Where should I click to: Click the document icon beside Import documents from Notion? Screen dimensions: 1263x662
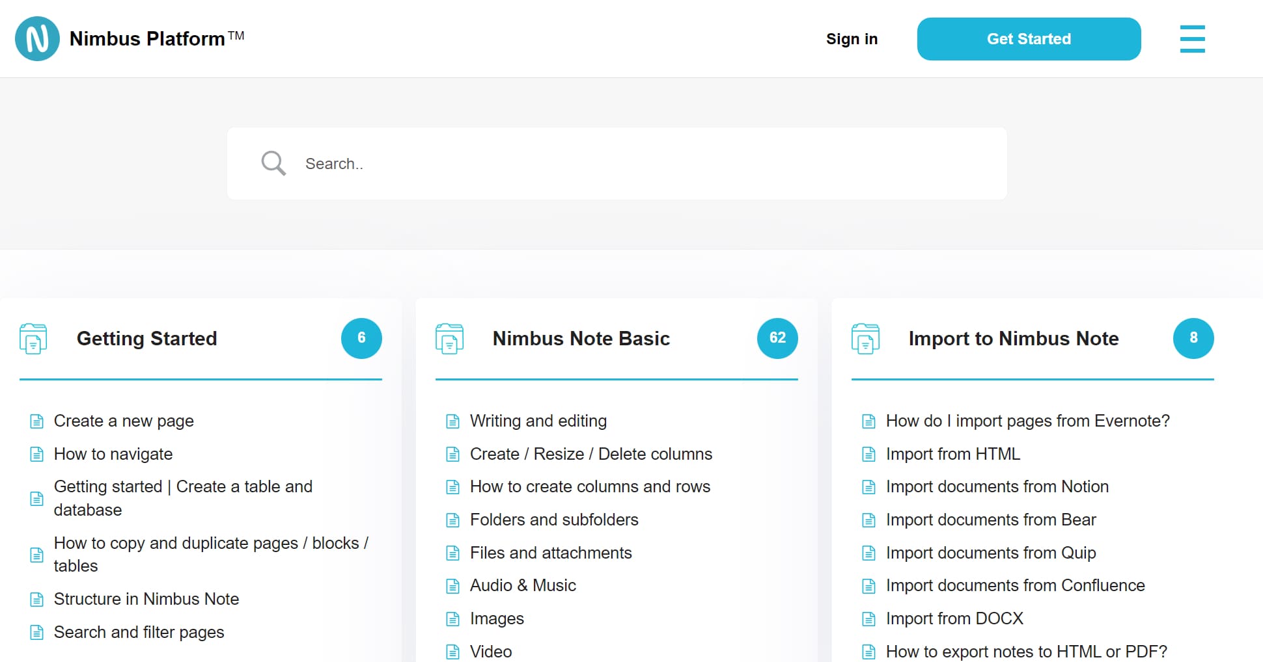868,487
